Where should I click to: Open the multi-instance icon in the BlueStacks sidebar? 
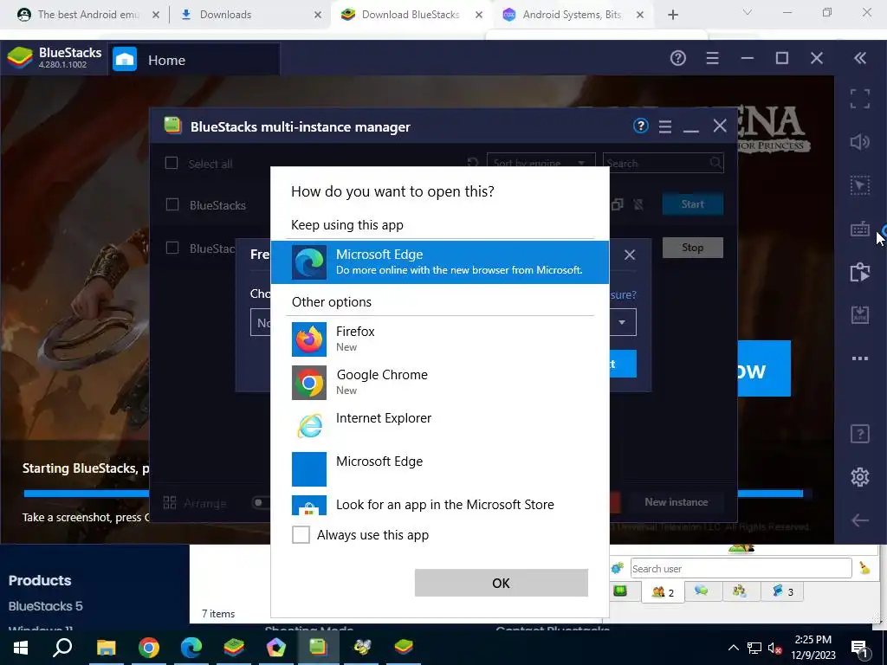[x=860, y=272]
